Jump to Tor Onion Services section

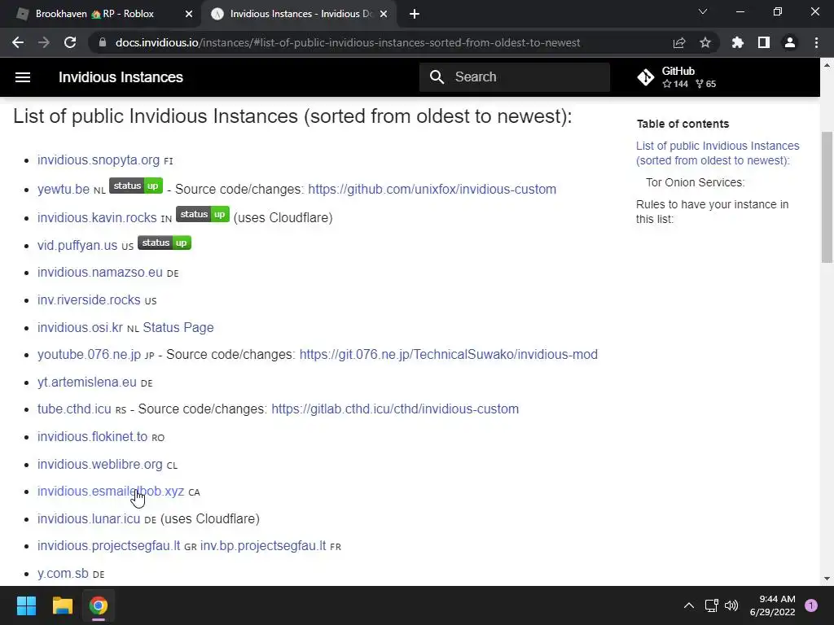(x=696, y=182)
